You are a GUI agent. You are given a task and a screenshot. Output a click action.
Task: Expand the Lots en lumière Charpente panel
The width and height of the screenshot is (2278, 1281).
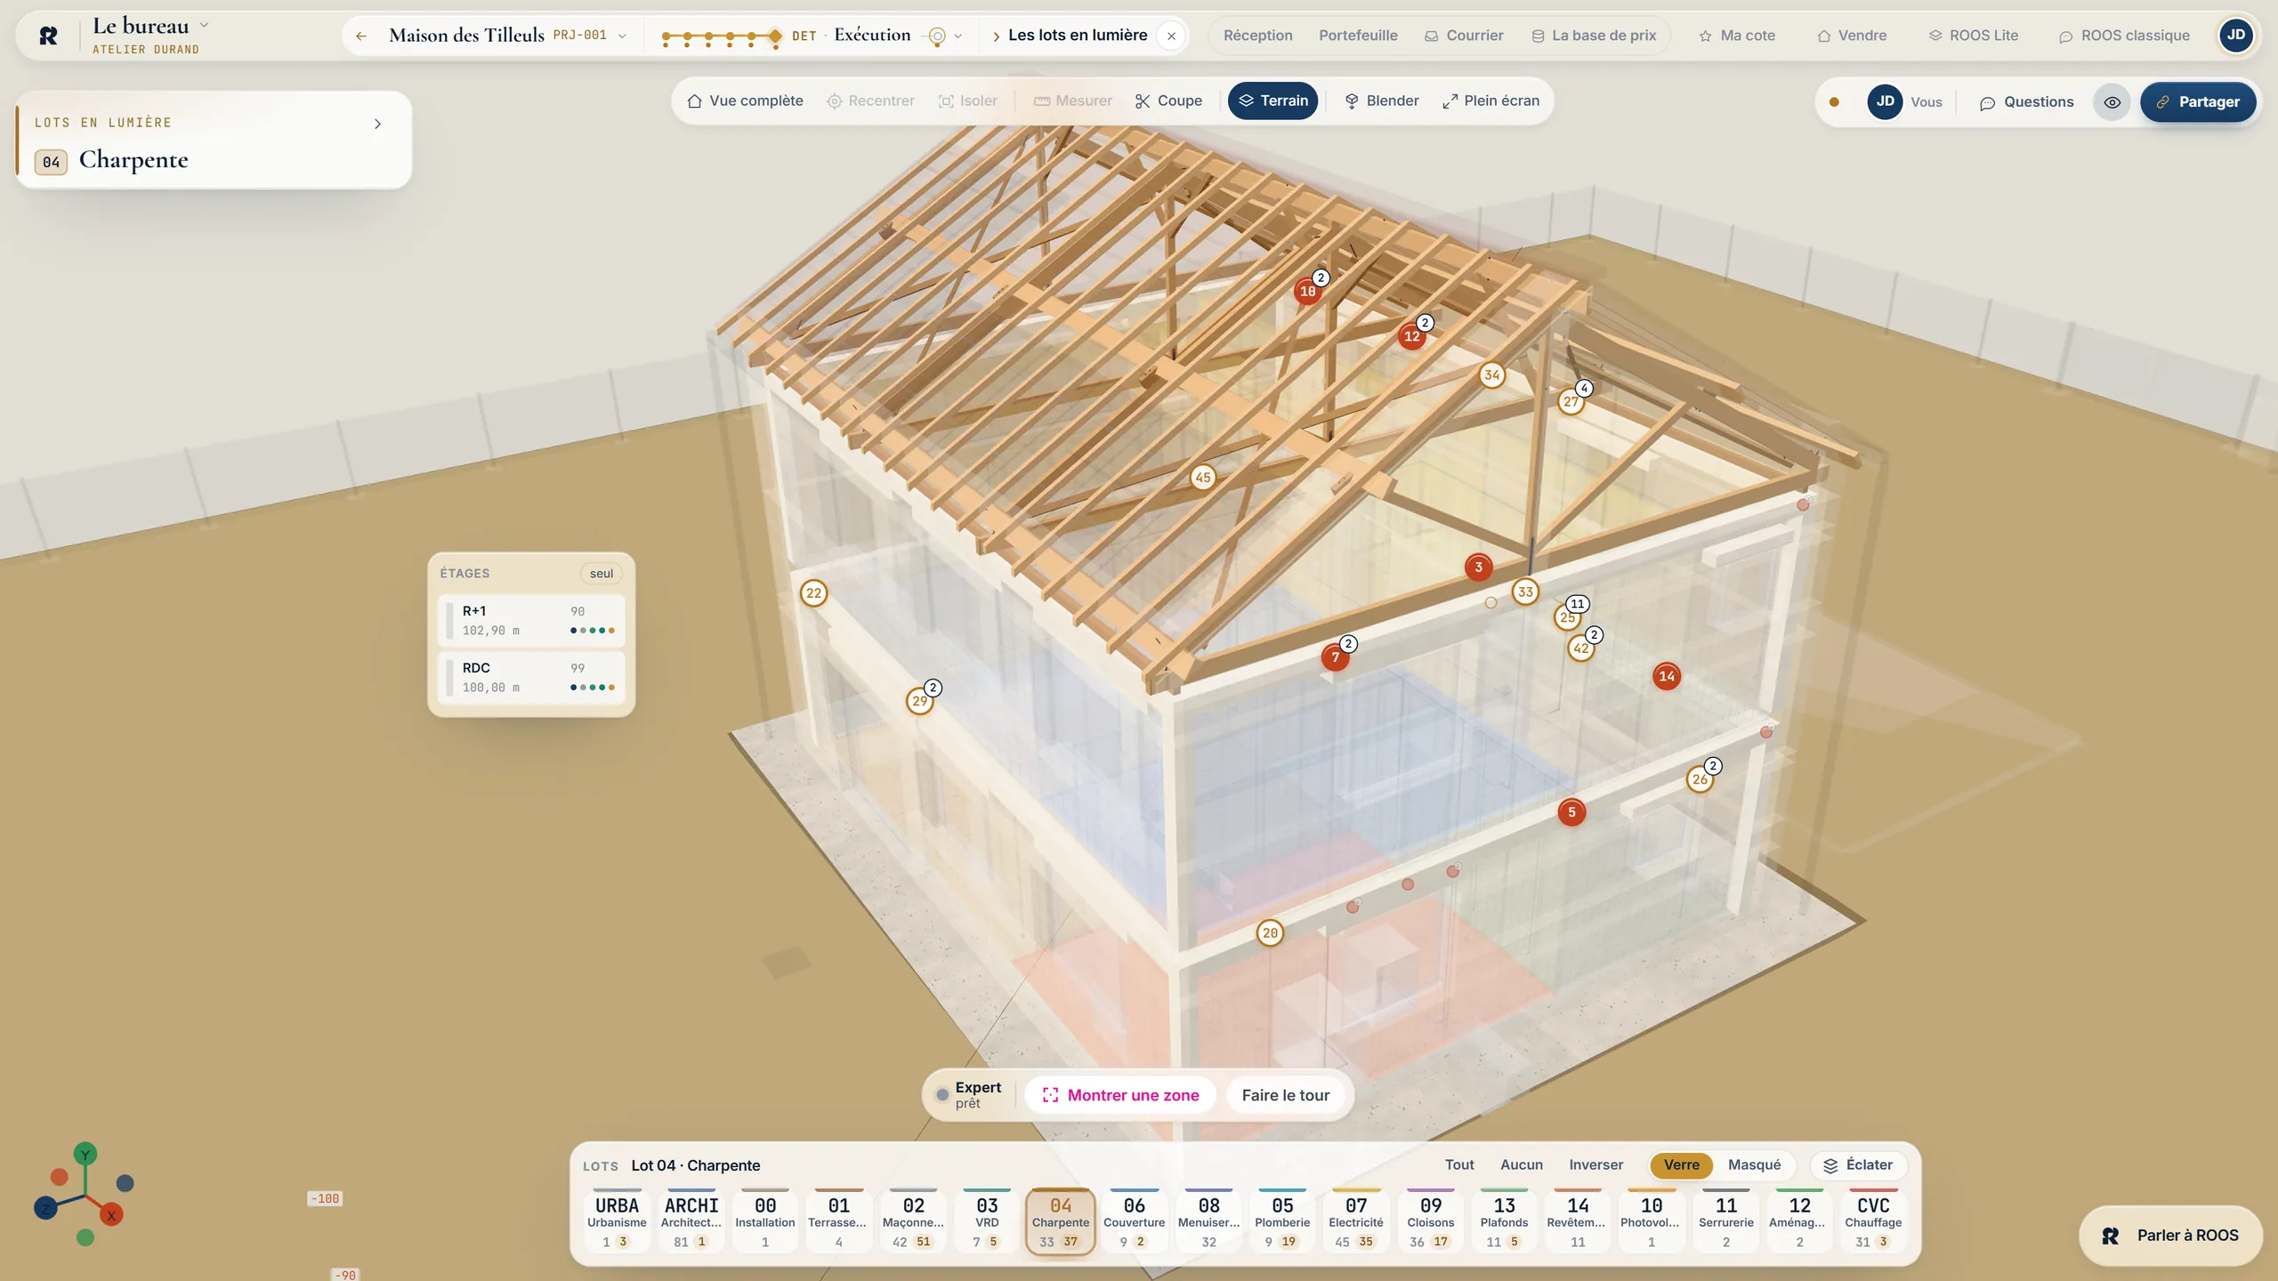coord(377,124)
